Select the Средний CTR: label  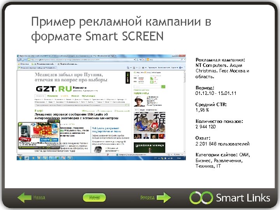[211, 105]
